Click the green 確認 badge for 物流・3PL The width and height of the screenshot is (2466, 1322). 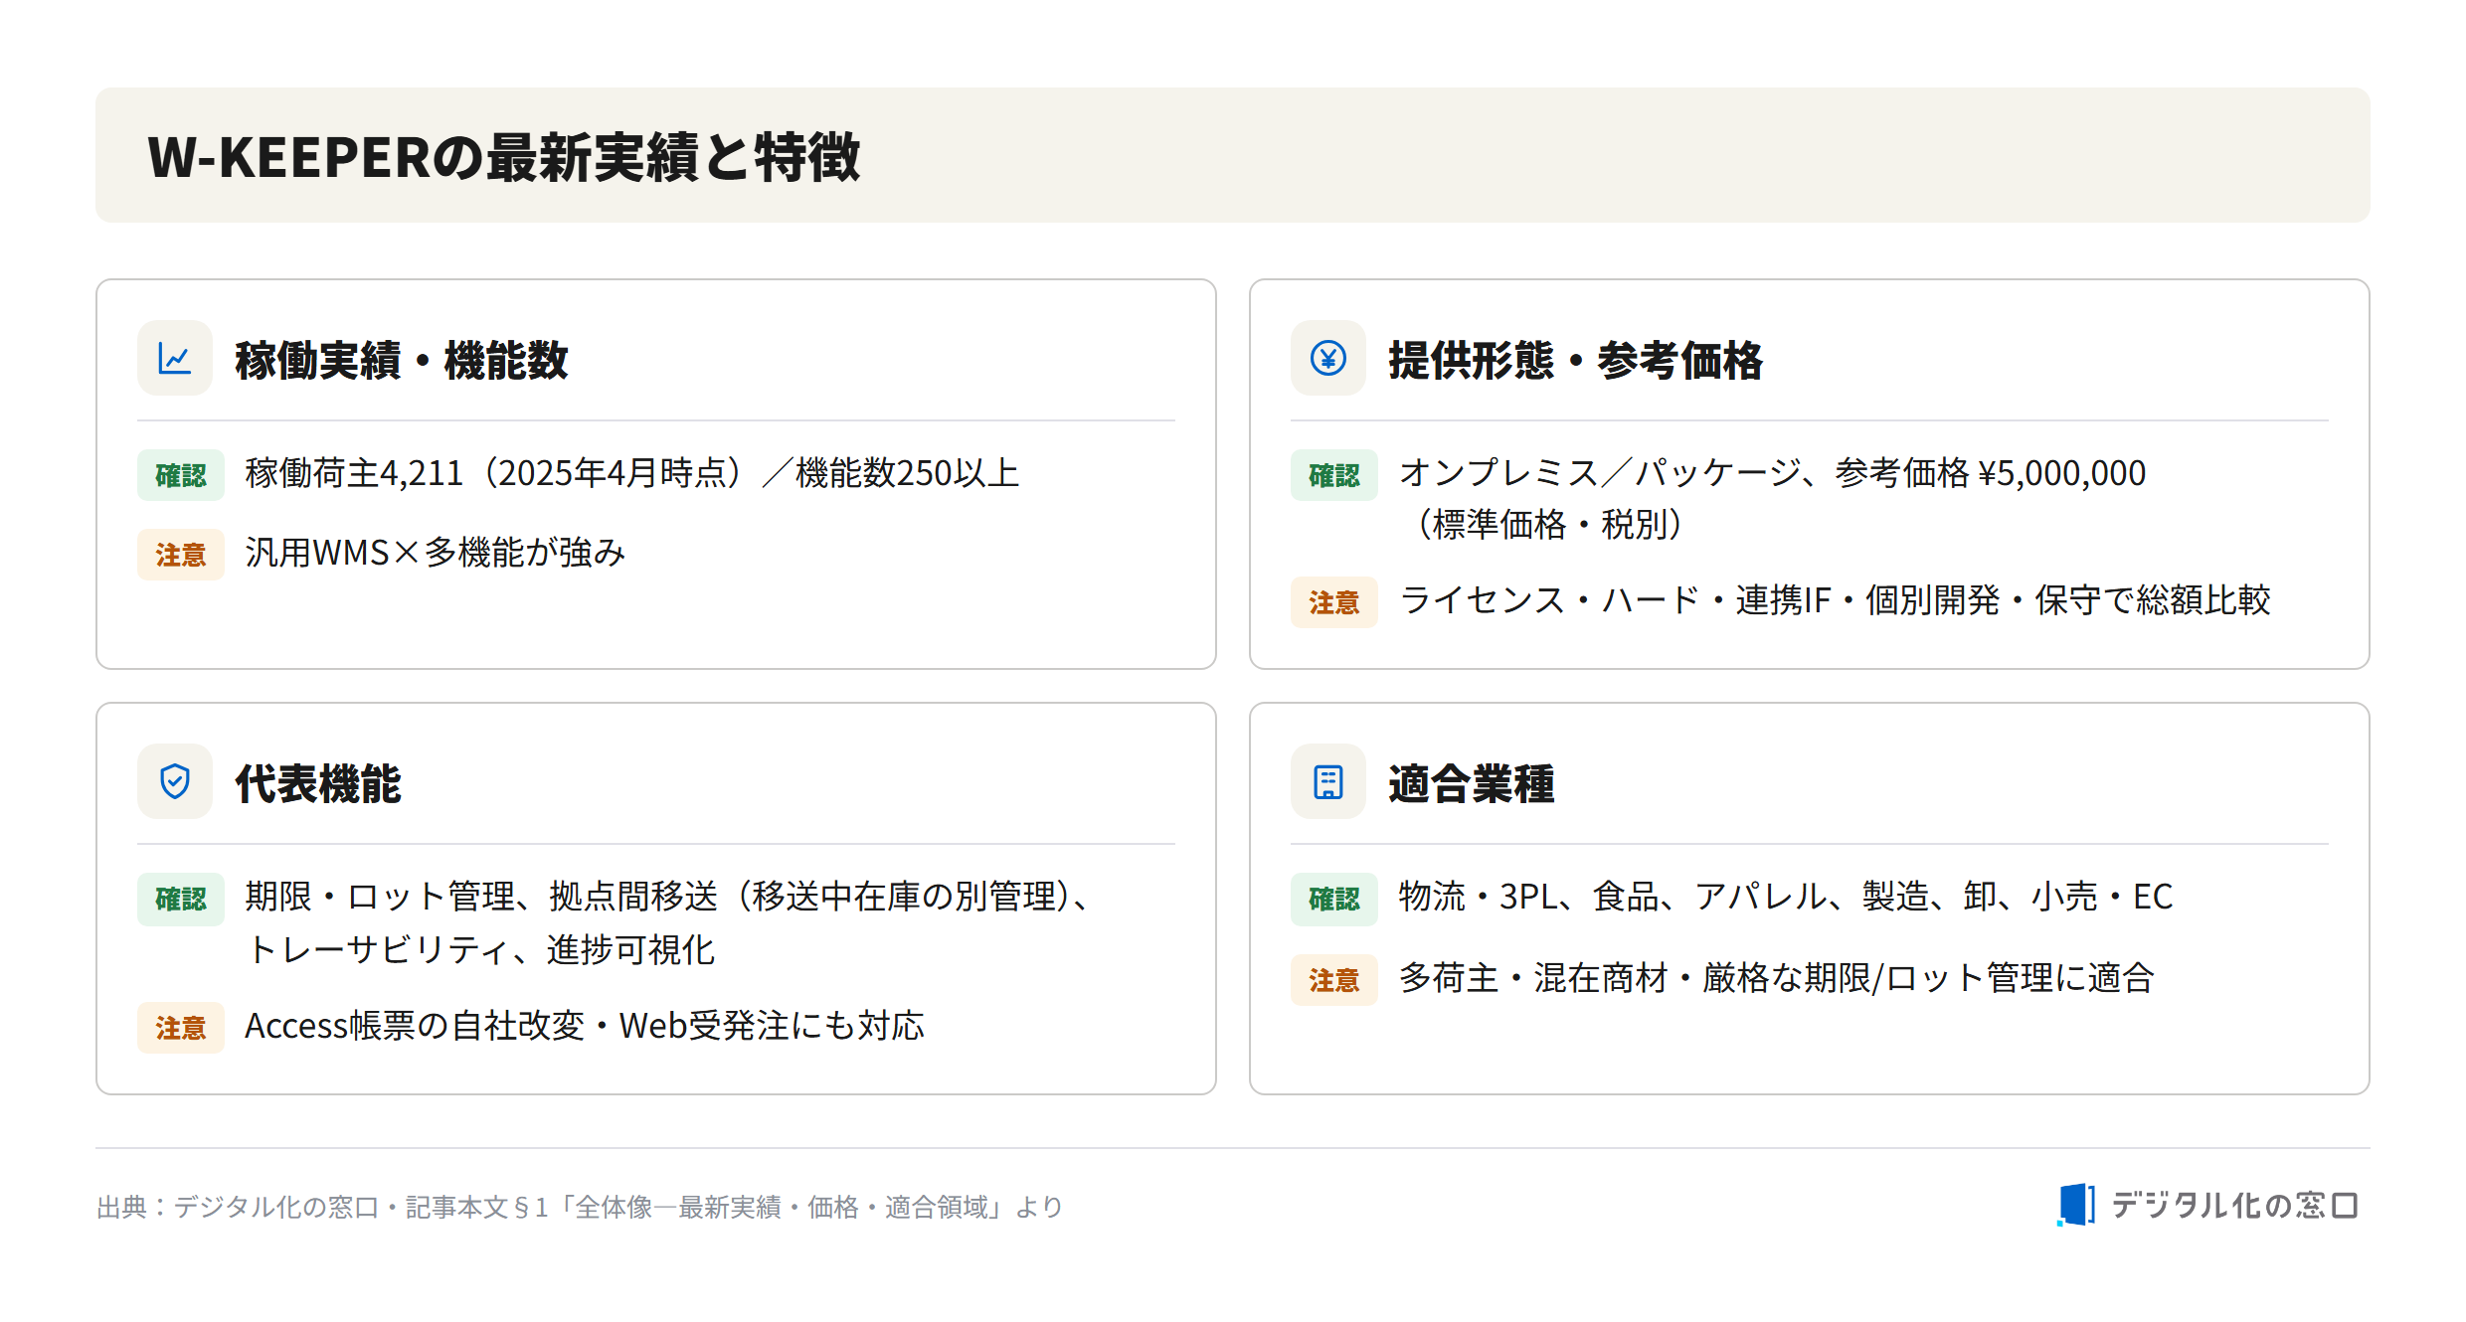point(1334,899)
